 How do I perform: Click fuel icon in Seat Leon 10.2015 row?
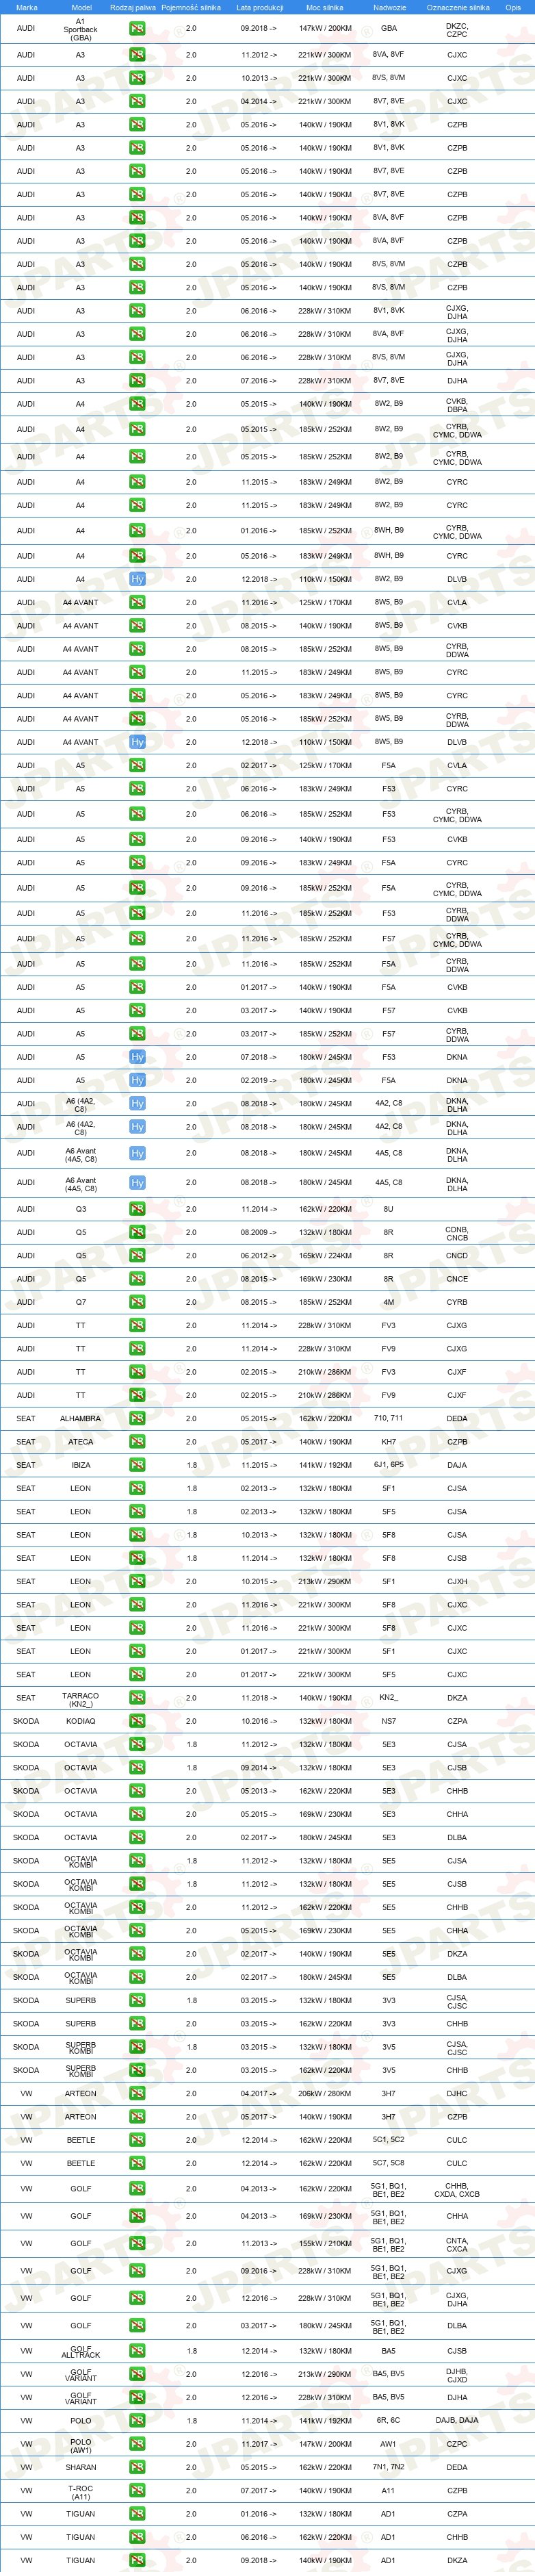pyautogui.click(x=137, y=1581)
